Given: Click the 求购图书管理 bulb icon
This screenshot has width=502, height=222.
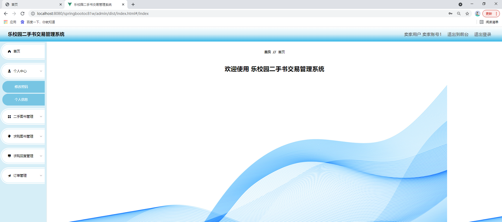Looking at the screenshot, I should coord(9,136).
